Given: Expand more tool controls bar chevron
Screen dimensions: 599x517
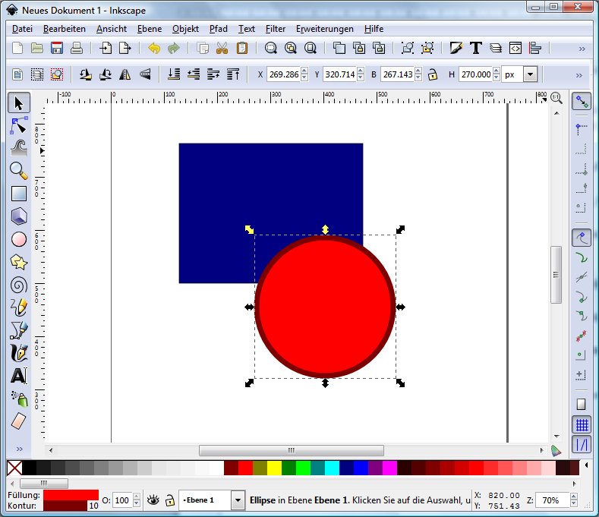Looking at the screenshot, I should point(579,75).
